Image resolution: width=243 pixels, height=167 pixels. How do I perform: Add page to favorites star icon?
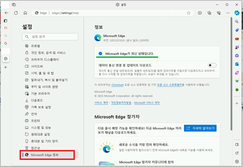coord(189,13)
